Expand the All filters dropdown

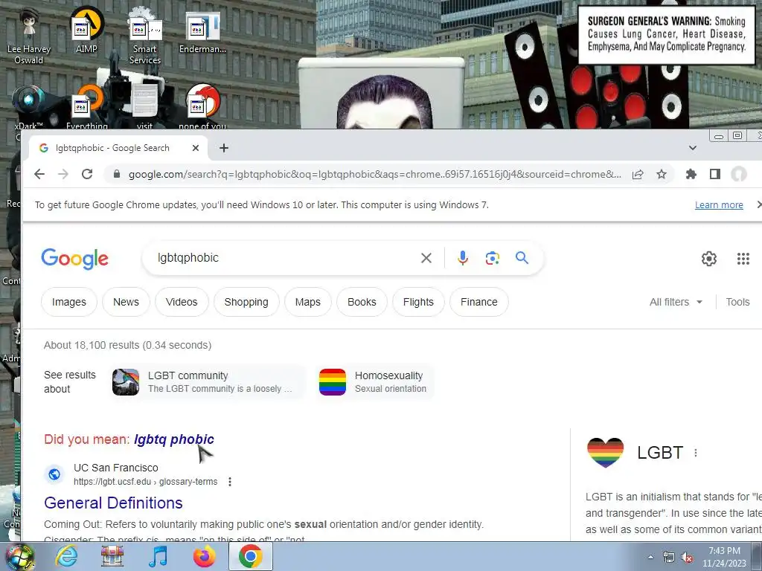pos(676,302)
